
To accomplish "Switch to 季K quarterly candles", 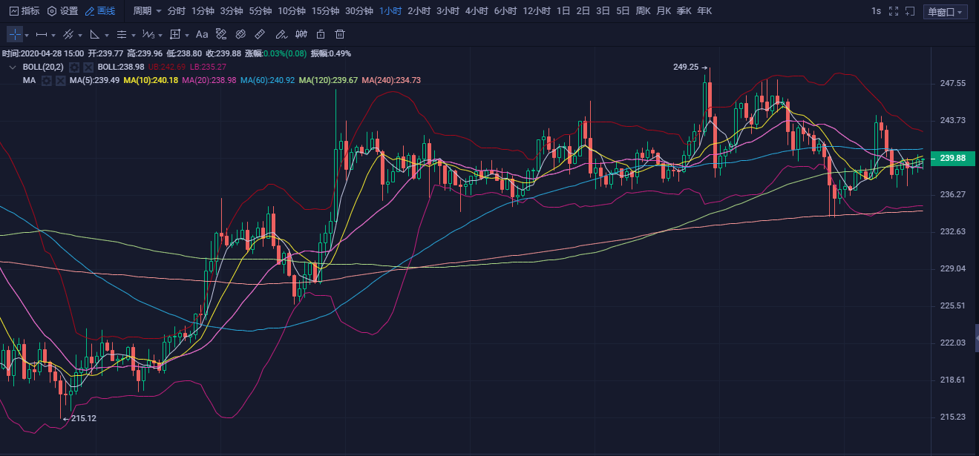I will click(x=684, y=11).
